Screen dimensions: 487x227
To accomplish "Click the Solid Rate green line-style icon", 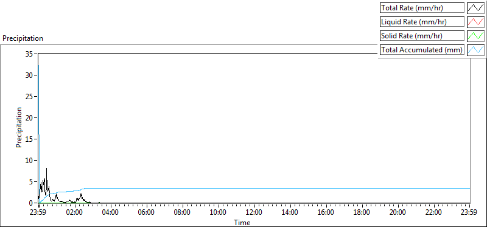I will pos(475,36).
